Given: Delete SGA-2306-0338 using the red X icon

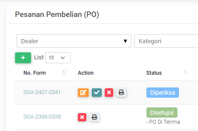Looking at the screenshot, I should [x=82, y=117].
